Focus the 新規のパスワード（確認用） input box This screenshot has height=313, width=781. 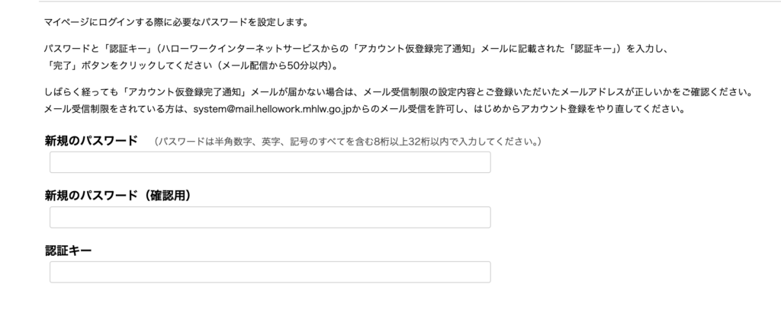tap(270, 217)
